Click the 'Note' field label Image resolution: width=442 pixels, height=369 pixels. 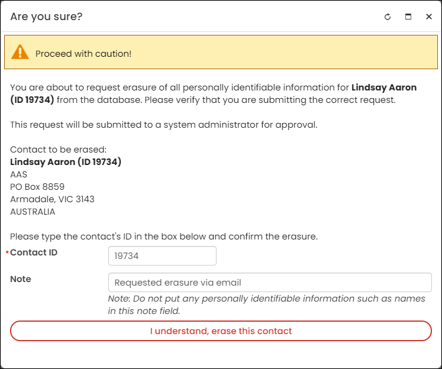[21, 279]
